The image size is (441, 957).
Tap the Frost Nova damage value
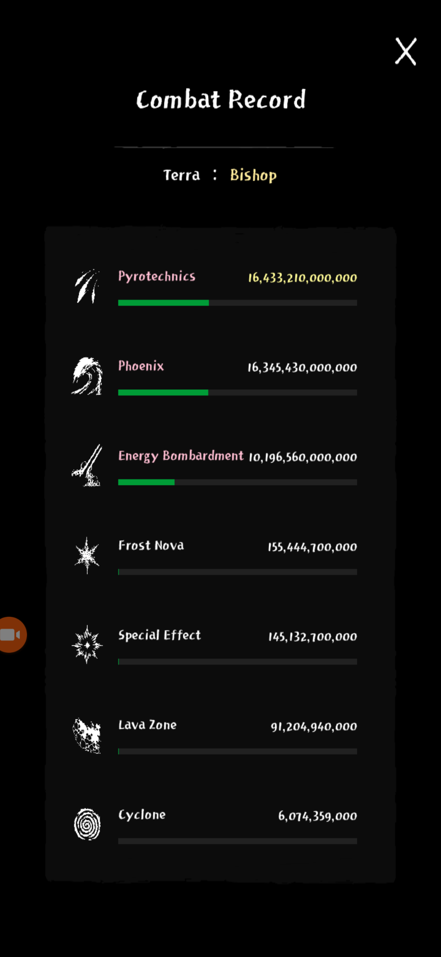[x=312, y=547]
